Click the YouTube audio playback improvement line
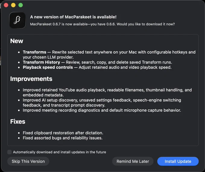205x172 pixels. [x=107, y=92]
